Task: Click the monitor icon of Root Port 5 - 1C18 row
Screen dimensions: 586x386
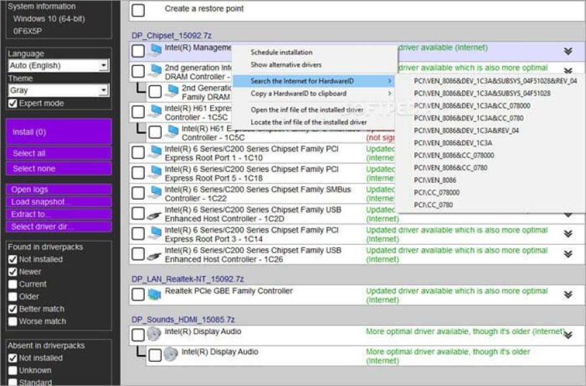Action: click(x=154, y=172)
